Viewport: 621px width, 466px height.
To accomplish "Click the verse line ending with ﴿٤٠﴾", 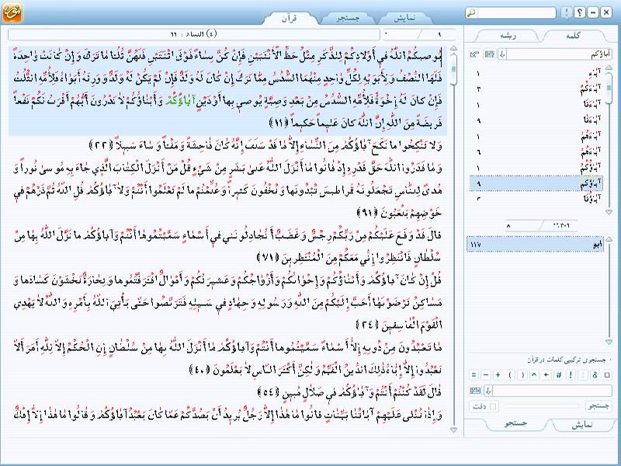I will pyautogui.click(x=316, y=370).
